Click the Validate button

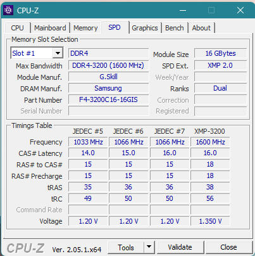[180, 247]
